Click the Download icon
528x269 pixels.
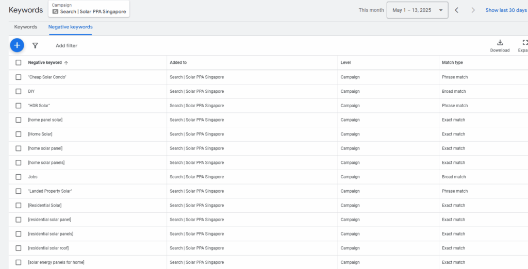point(500,43)
